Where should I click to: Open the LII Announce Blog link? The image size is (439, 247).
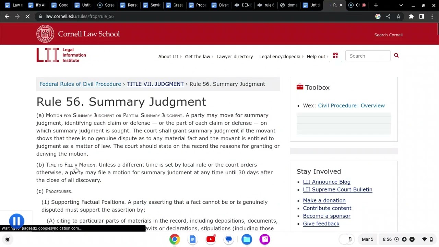click(x=327, y=182)
